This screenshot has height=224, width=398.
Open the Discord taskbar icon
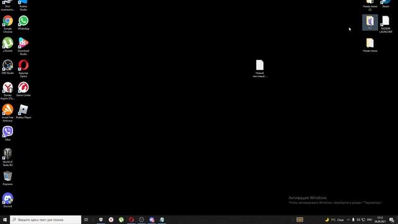152,220
